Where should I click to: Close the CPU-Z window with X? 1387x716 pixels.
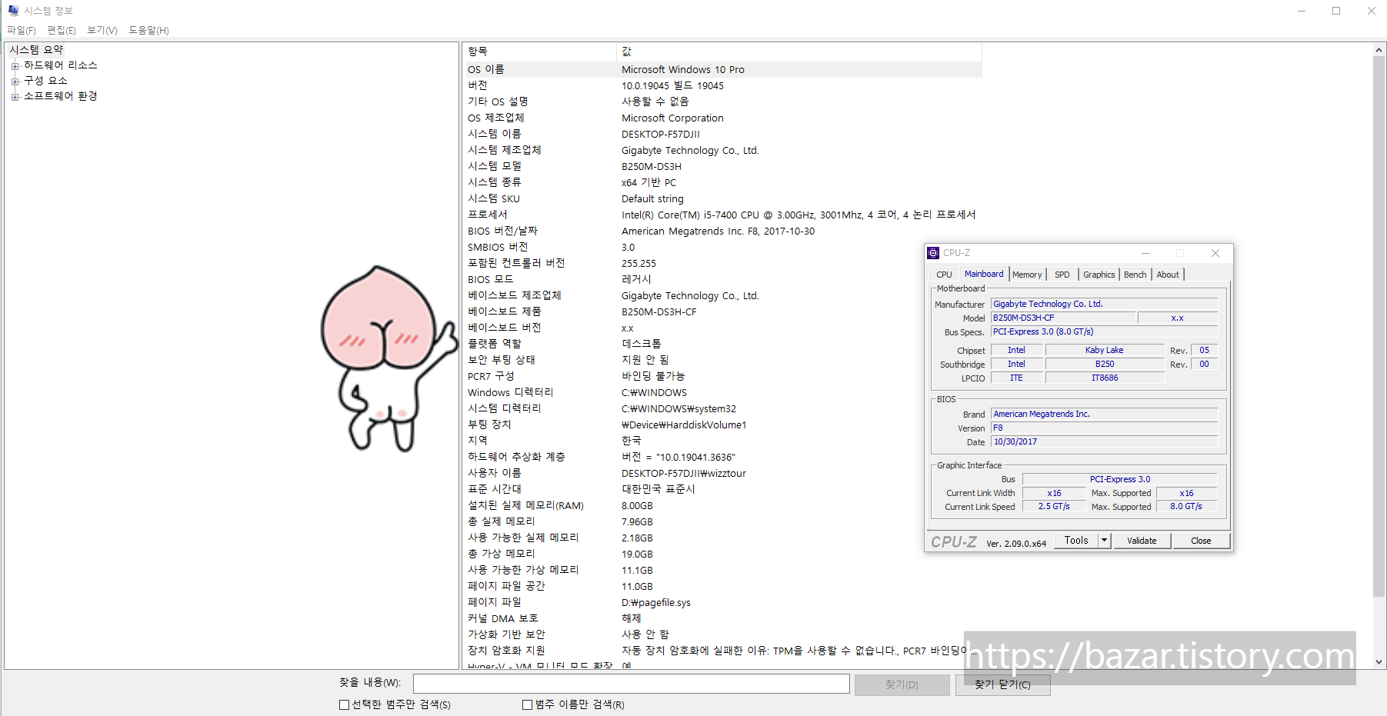[x=1215, y=253]
